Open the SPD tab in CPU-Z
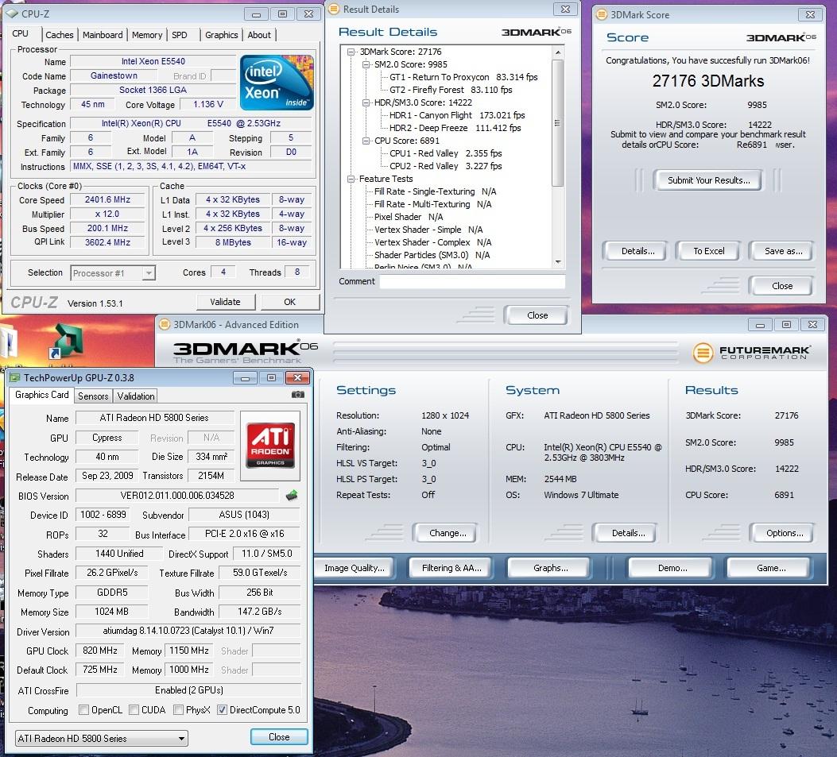This screenshot has width=837, height=757. (x=180, y=35)
